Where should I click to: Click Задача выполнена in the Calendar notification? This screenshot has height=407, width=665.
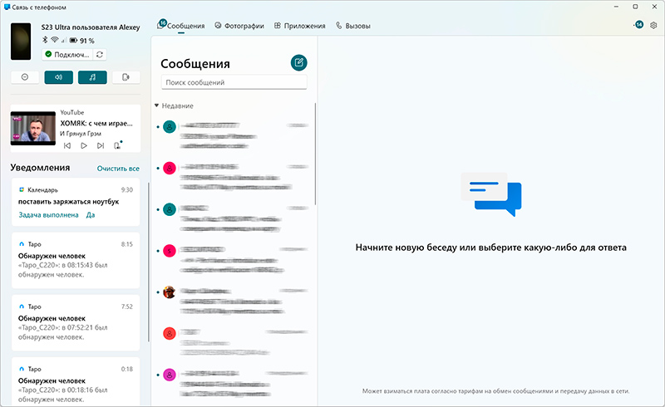[48, 214]
